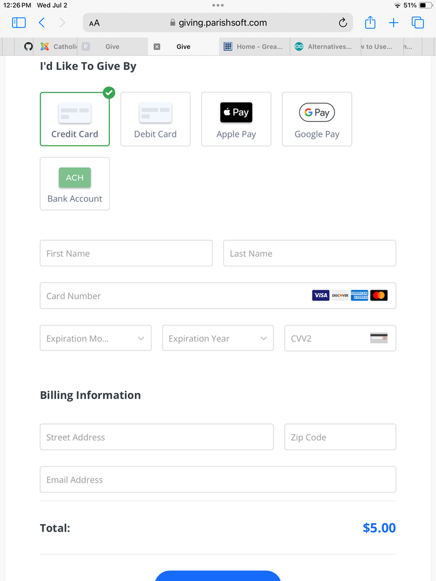Tap the American Express logo
Viewport: 436px width, 581px height.
[360, 296]
